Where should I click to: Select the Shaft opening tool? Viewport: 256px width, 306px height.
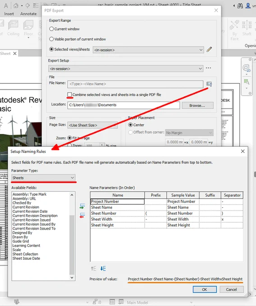(x=247, y=28)
